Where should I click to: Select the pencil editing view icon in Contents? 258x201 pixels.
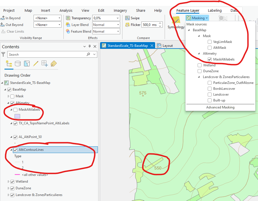[35, 64]
